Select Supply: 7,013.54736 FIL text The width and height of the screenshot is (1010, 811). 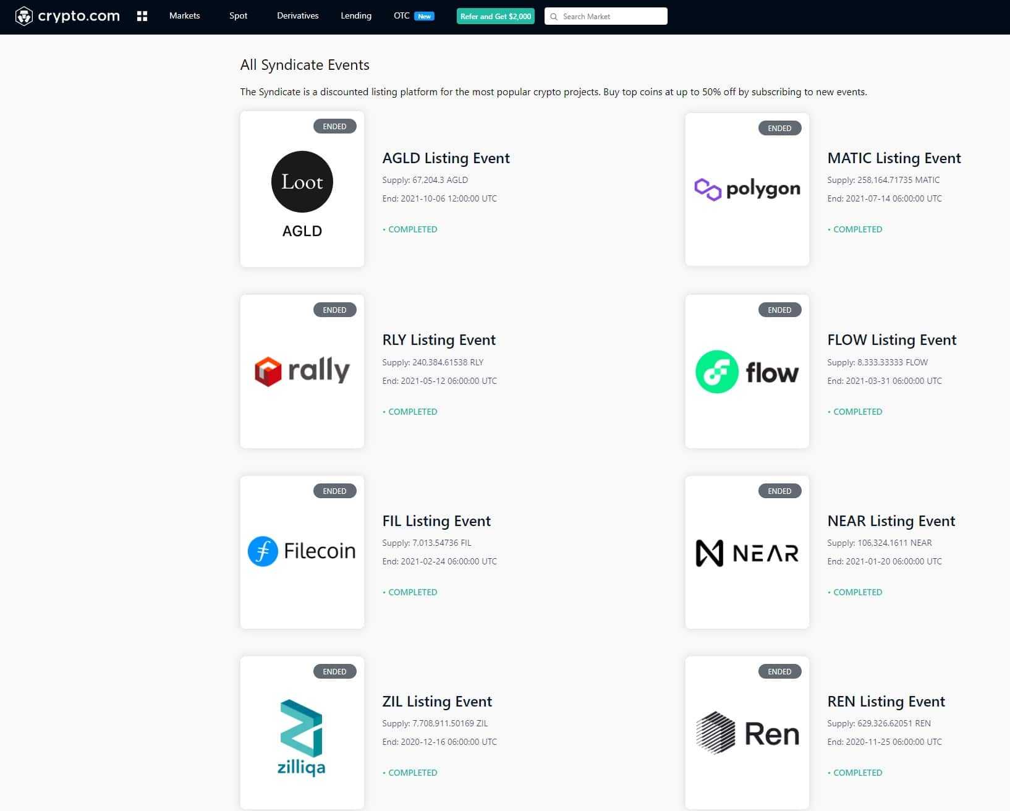426,543
